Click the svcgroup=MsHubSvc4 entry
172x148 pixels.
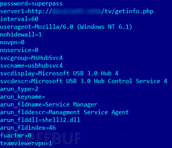31,58
